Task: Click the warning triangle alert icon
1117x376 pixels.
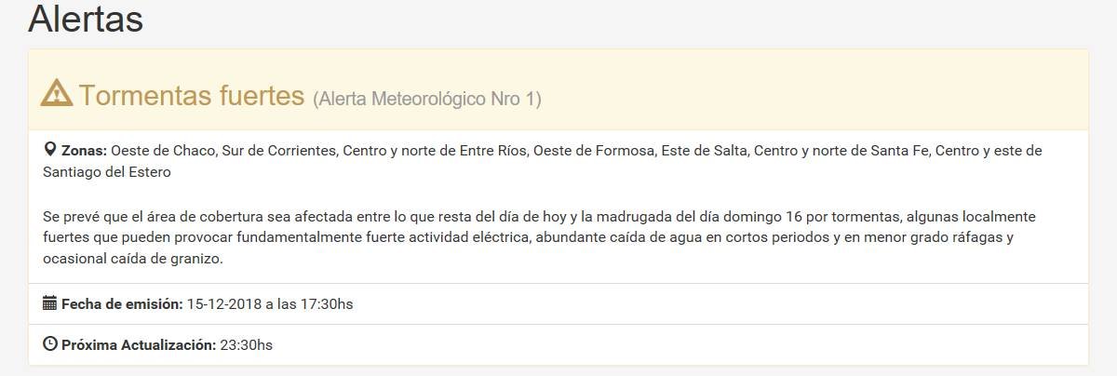Action: [57, 94]
